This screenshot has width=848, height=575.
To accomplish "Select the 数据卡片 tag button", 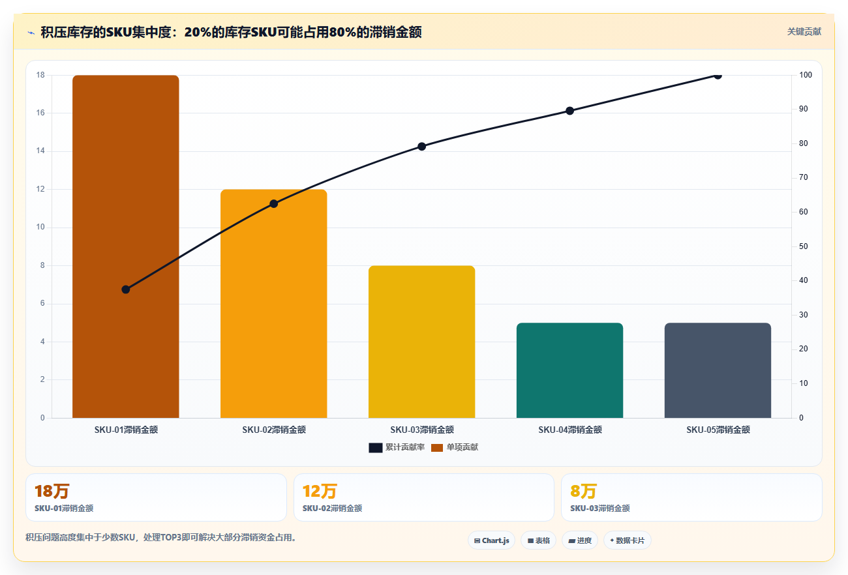I will point(627,540).
